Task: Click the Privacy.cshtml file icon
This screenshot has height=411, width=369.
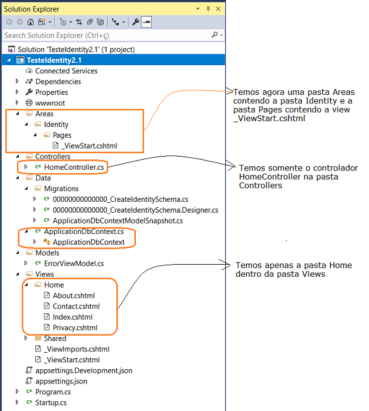Action: (x=47, y=328)
